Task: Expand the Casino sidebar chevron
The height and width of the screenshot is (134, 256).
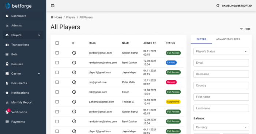Action: (39, 74)
